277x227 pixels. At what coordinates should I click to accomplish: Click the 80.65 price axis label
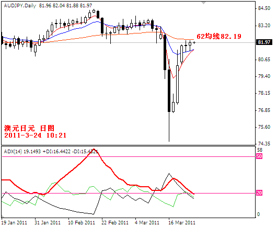click(x=264, y=60)
